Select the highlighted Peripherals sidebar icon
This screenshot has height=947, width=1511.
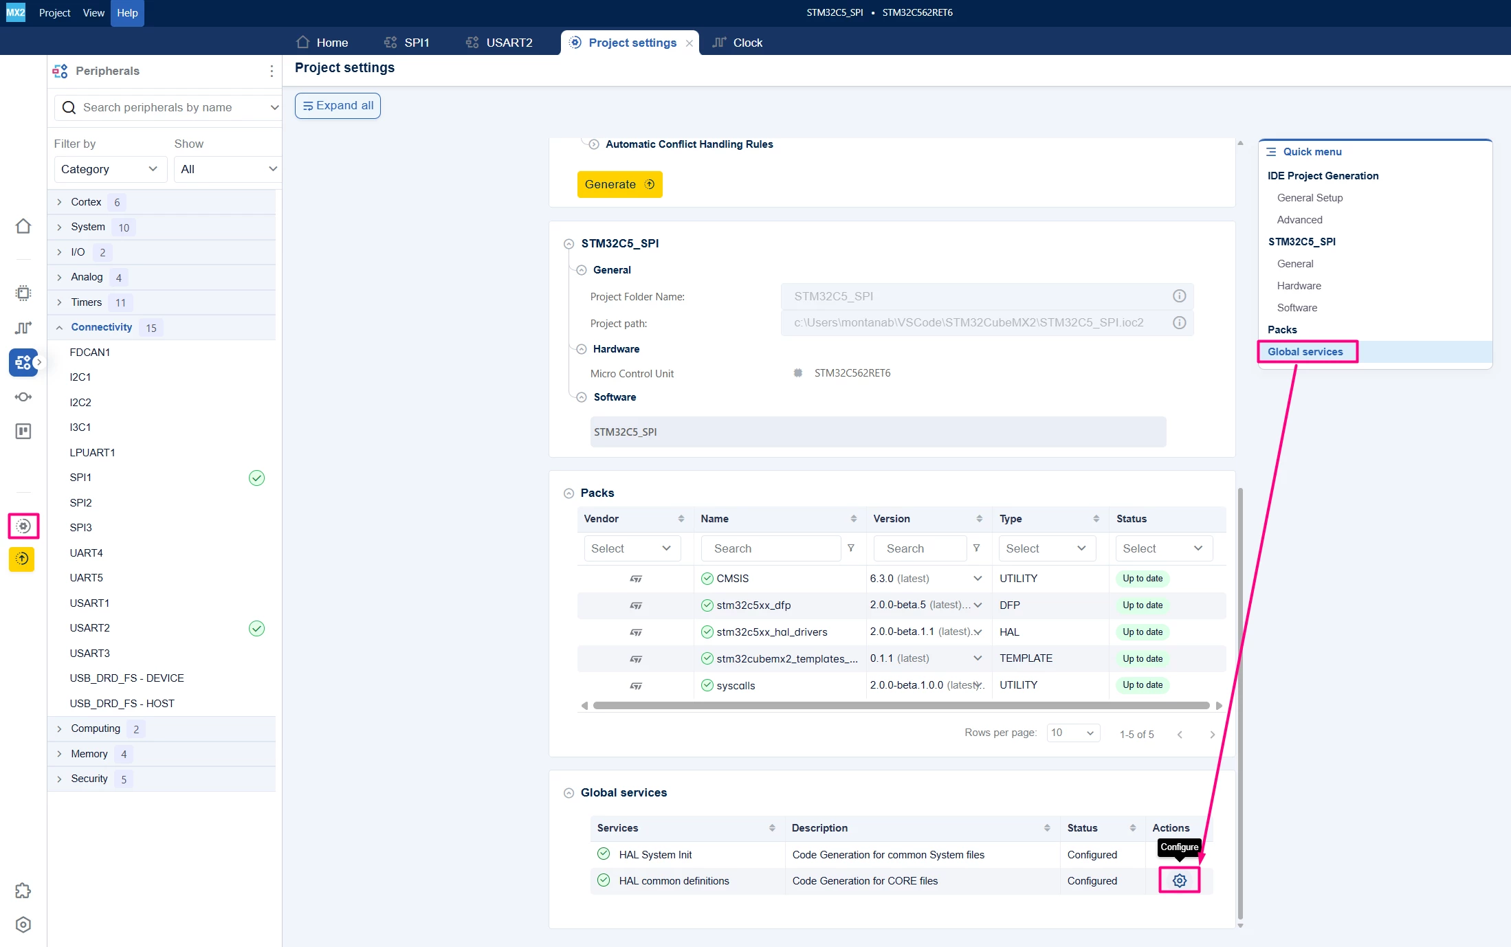click(23, 362)
